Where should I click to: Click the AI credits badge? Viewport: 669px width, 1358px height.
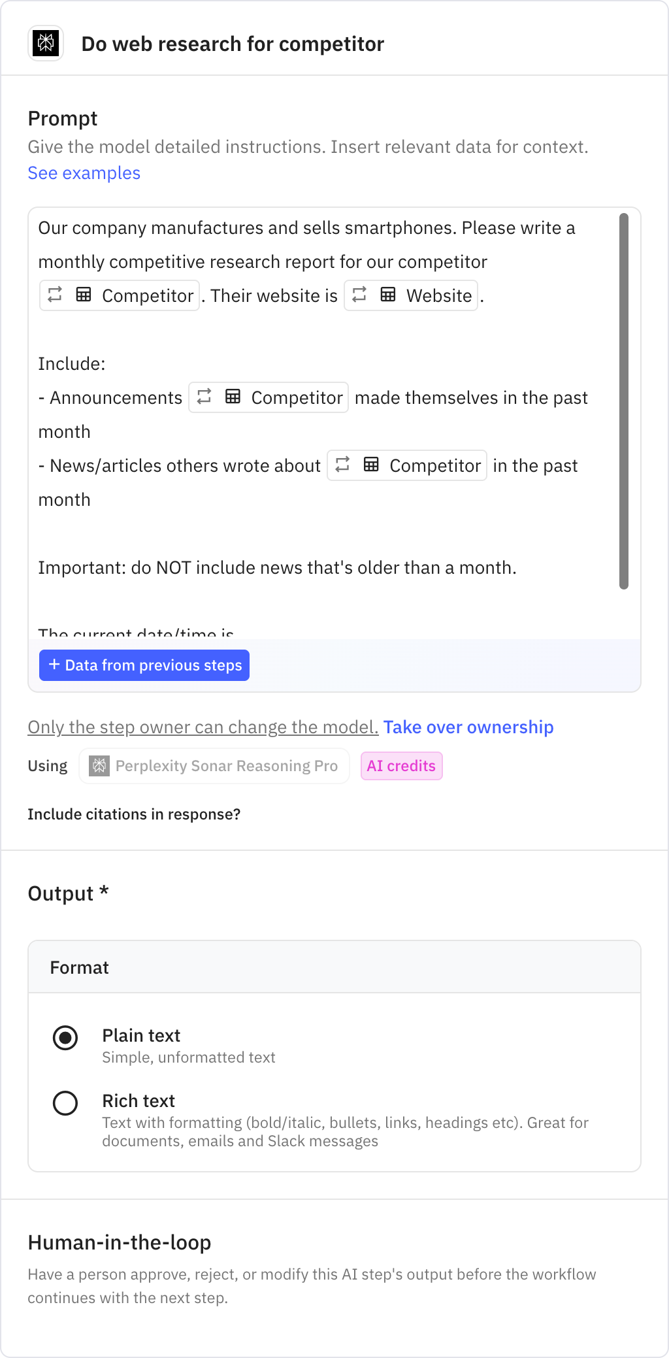pos(401,765)
